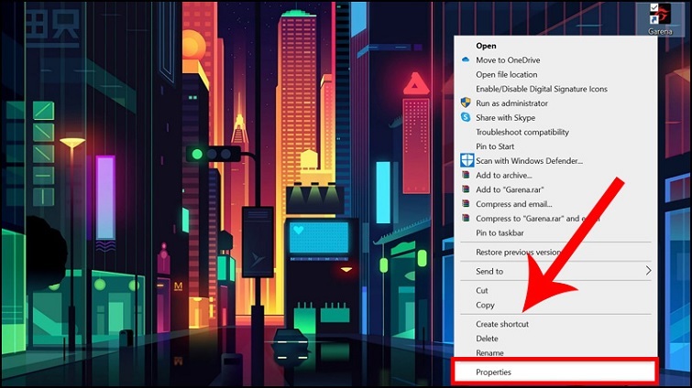Click the Skype icon in context menu

(466, 118)
